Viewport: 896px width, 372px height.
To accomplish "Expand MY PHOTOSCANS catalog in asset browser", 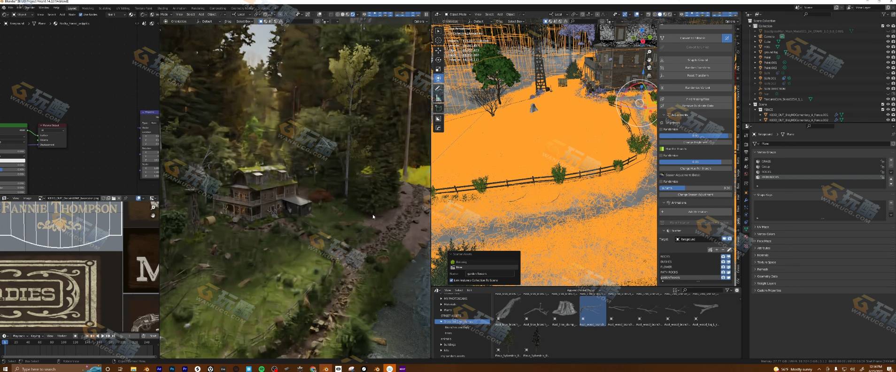I will (440, 298).
